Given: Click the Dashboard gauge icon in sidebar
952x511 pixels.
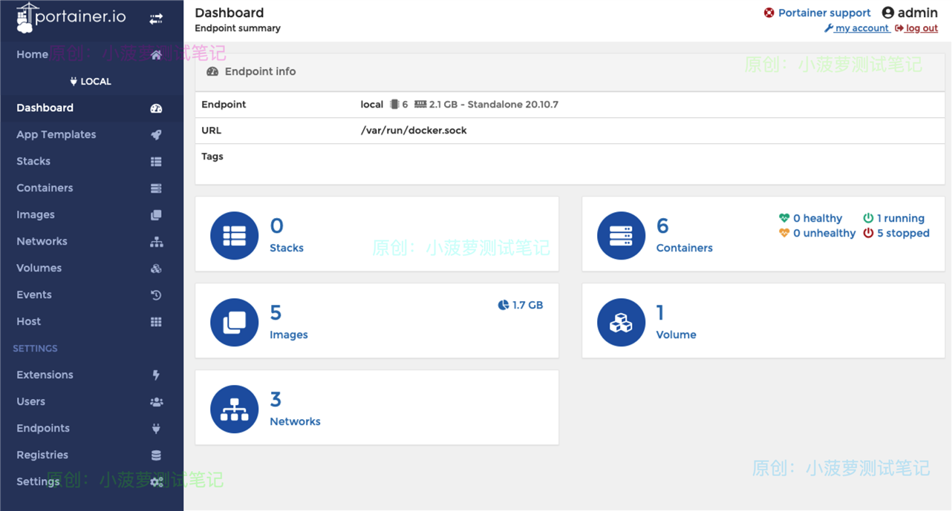Looking at the screenshot, I should (x=156, y=108).
